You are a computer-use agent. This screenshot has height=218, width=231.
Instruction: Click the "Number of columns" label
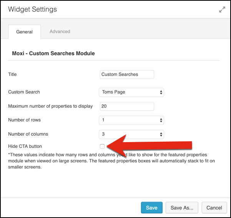[x=28, y=134]
